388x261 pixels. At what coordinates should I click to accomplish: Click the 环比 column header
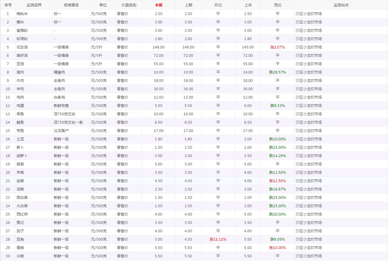[x=218, y=5]
